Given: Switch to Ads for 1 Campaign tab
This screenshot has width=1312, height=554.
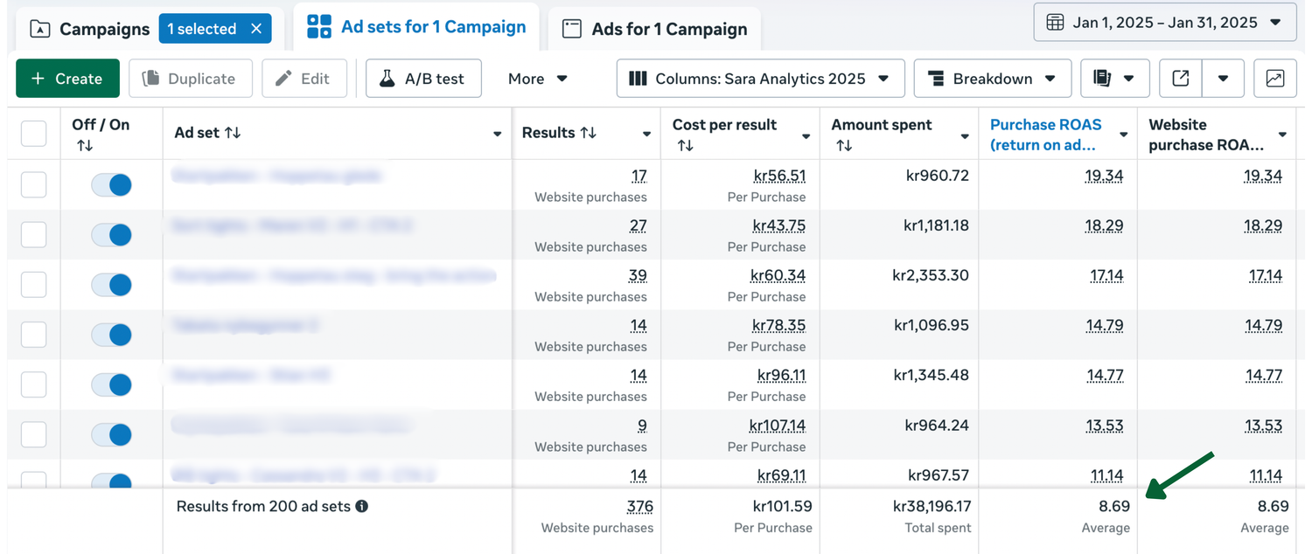Looking at the screenshot, I should pyautogui.click(x=654, y=29).
